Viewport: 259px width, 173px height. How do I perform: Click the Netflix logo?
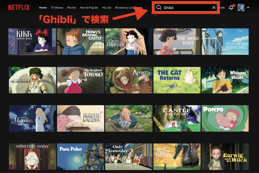click(x=19, y=8)
